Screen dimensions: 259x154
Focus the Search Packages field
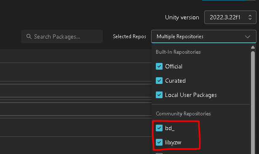point(62,37)
